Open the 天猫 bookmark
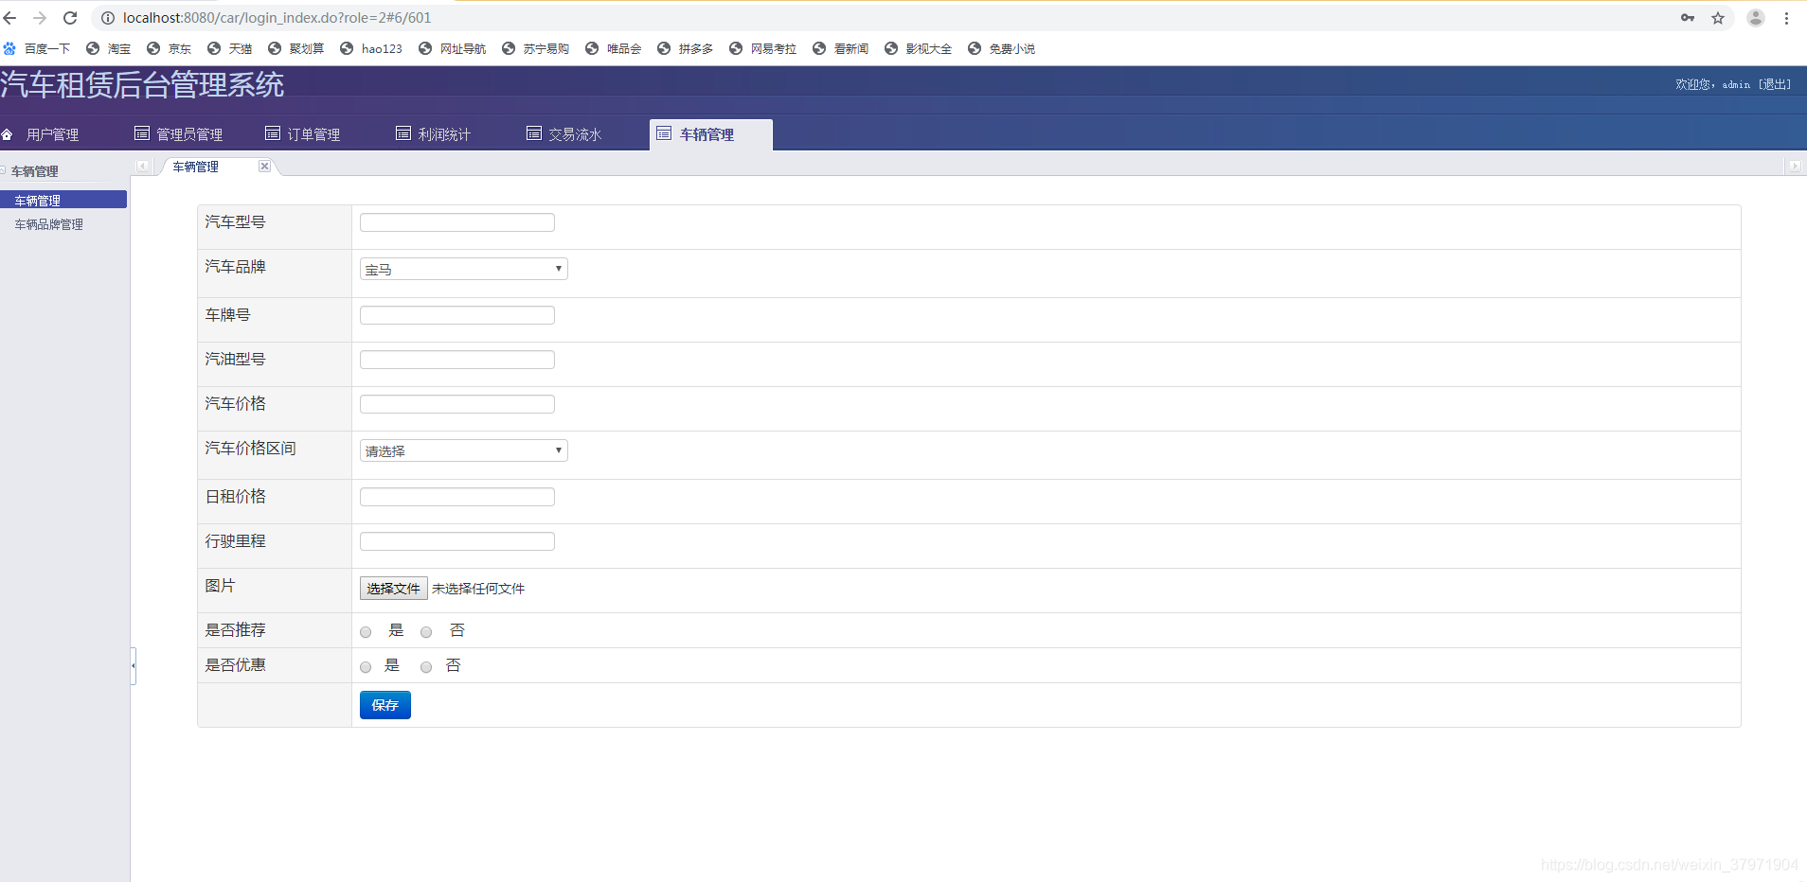 (229, 48)
